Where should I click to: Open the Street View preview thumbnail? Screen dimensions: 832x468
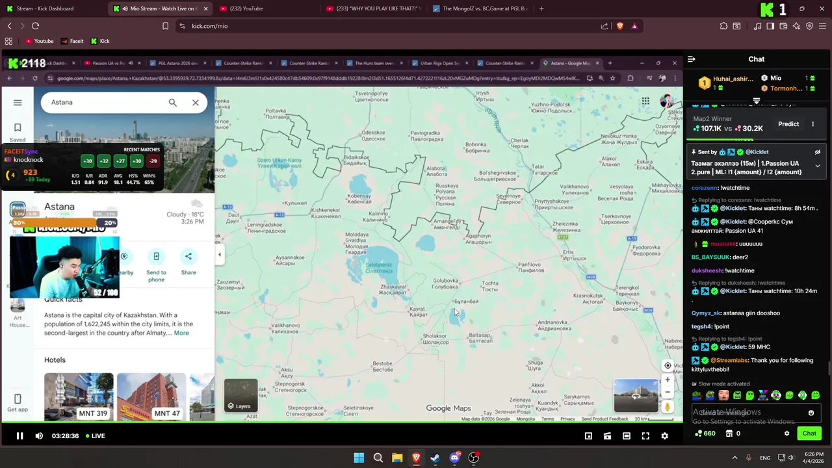636,395
